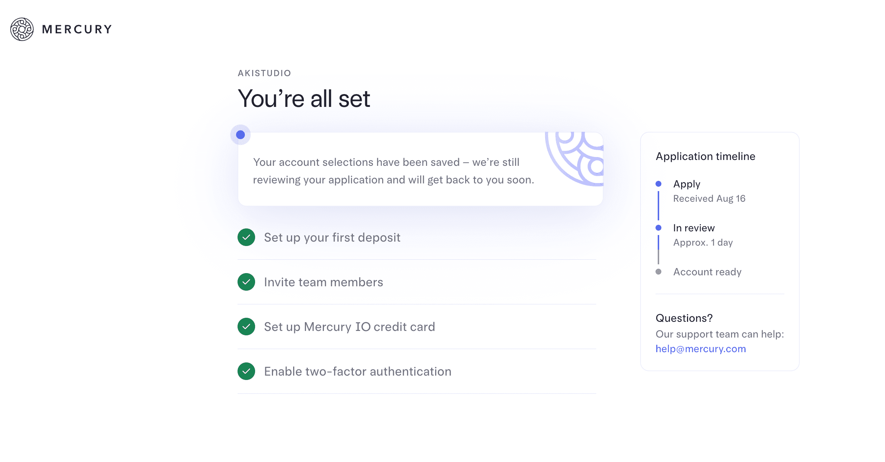885x462 pixels.
Task: Click green checkmark beside Mercury IO card
Action: coord(246,327)
